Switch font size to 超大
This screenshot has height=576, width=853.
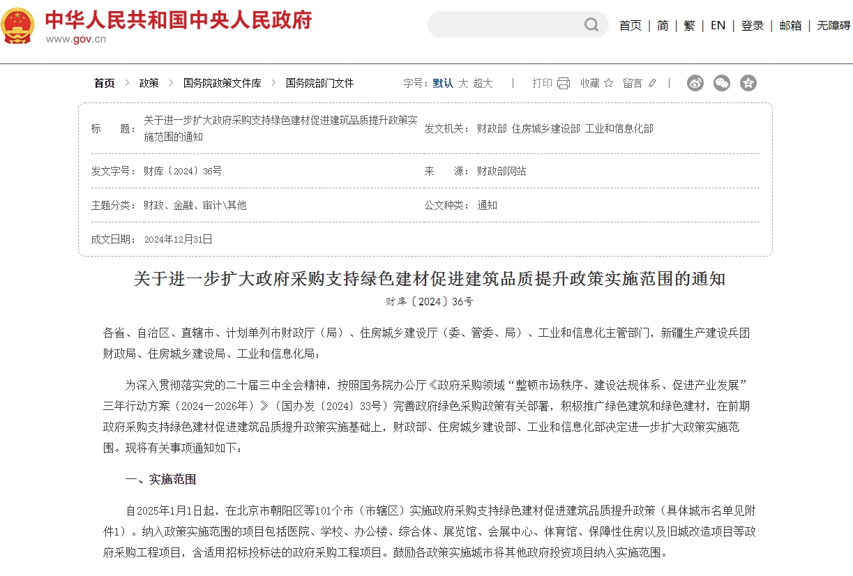[x=483, y=82]
